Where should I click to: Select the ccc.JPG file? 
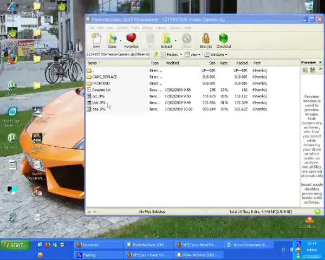coord(98,96)
